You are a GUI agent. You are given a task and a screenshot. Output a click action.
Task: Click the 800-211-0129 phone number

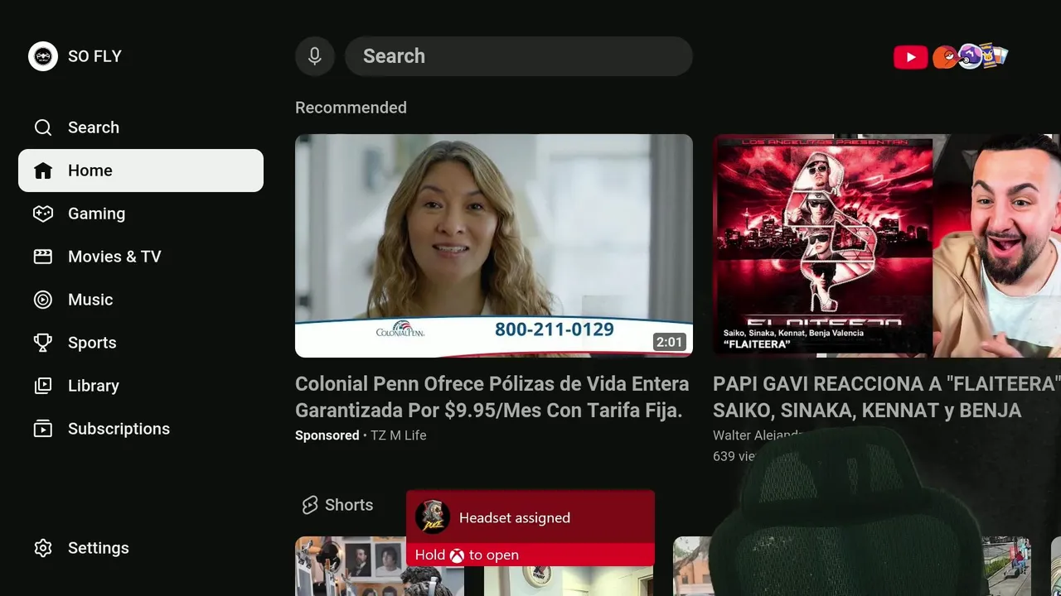click(x=555, y=329)
